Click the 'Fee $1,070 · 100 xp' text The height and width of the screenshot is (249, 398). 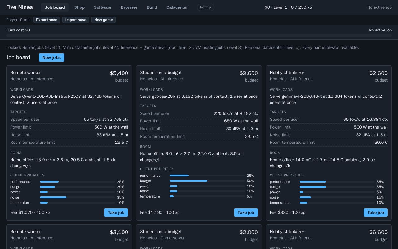(30, 212)
